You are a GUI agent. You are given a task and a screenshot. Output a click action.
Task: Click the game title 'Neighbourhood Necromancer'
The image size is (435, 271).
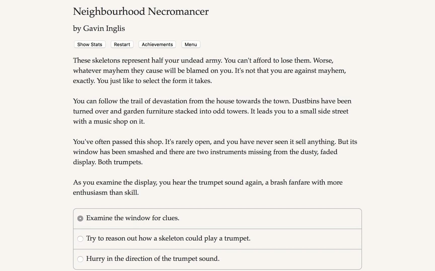pyautogui.click(x=141, y=12)
